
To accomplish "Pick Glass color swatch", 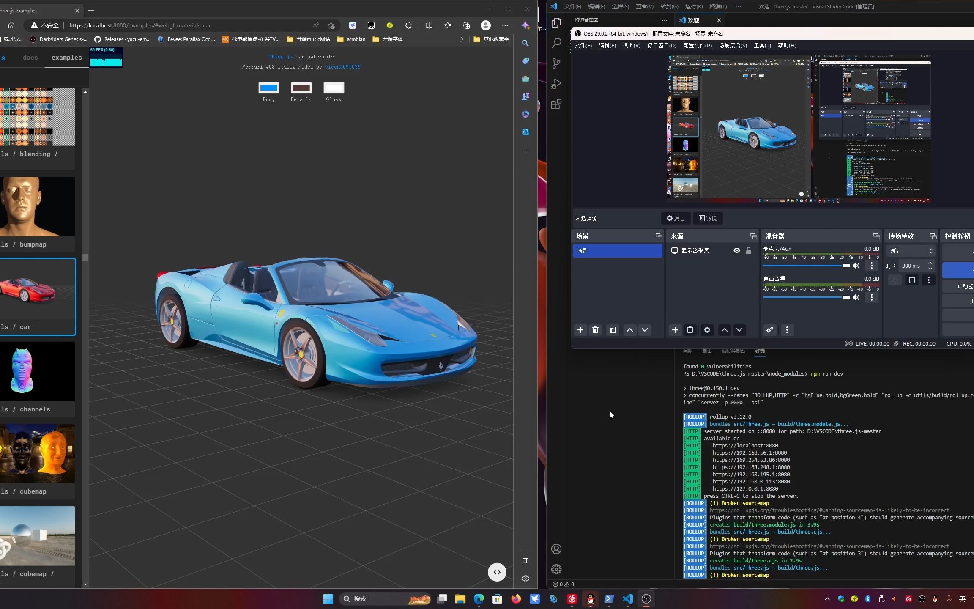I will (334, 88).
